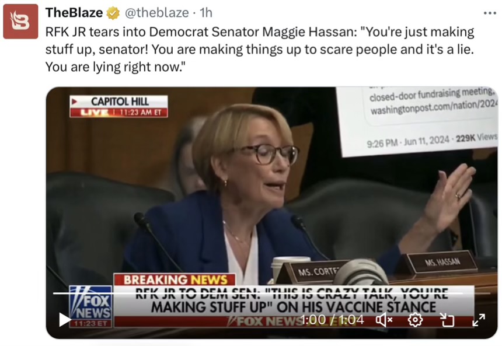Click the TheBlaze profile avatar
The image size is (502, 346).
(20, 22)
